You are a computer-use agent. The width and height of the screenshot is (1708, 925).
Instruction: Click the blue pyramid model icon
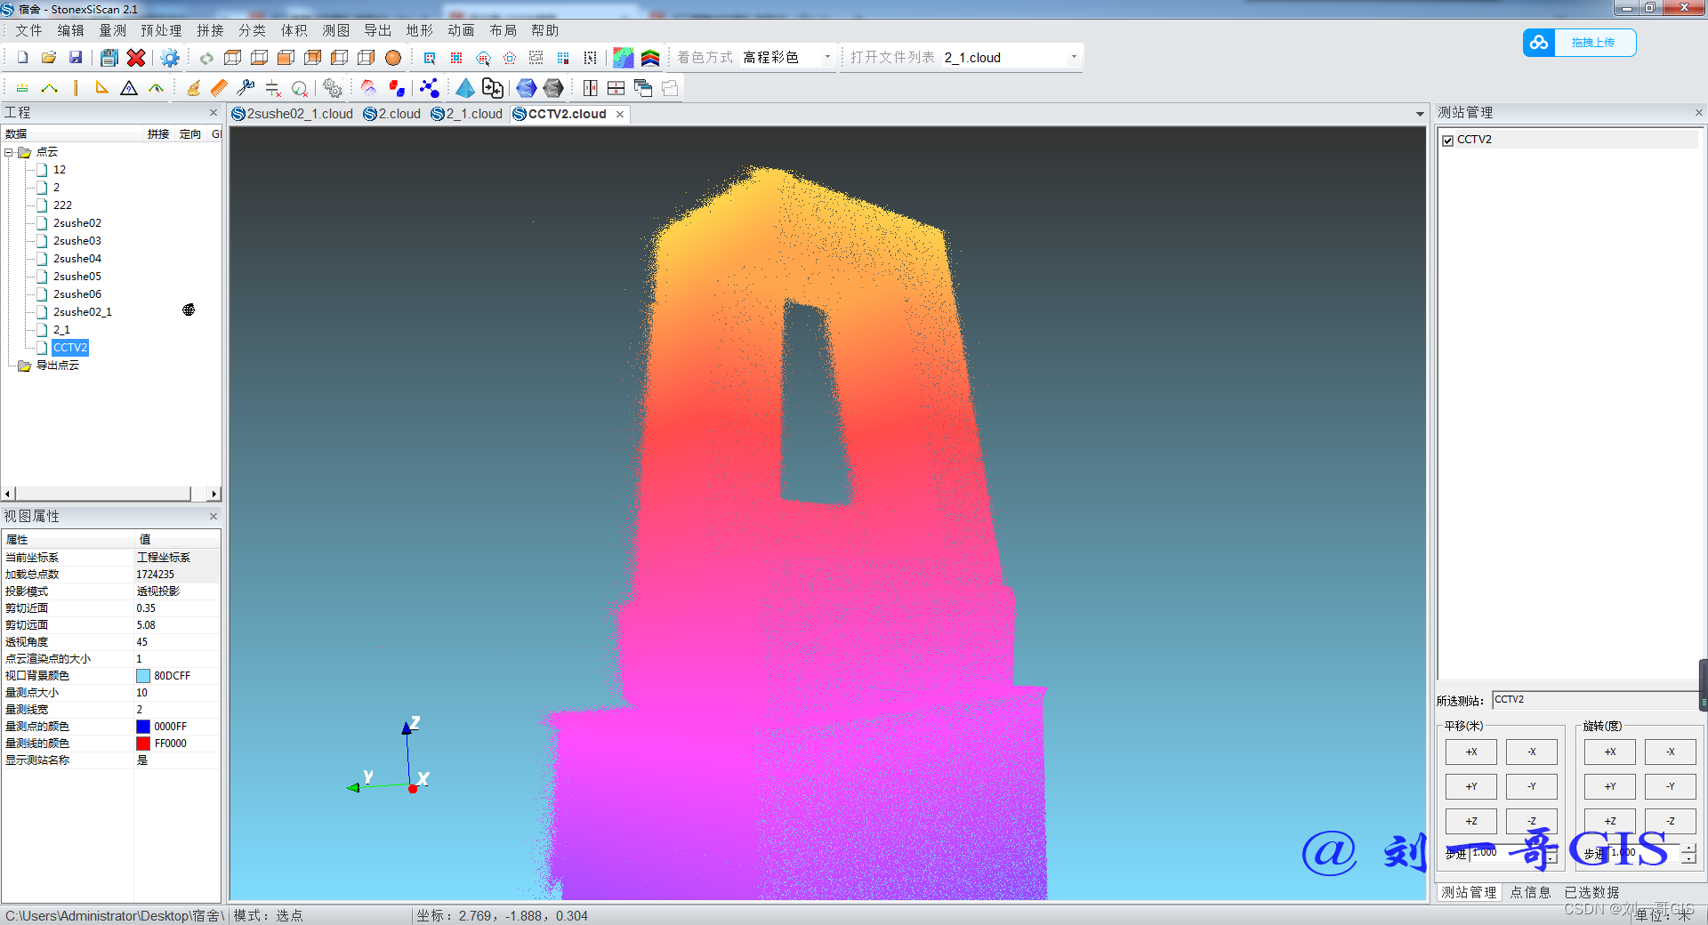(465, 88)
